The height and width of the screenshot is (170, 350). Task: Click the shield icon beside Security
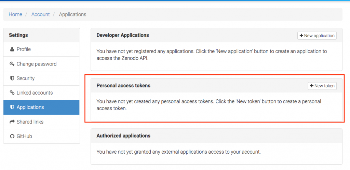tap(12, 79)
